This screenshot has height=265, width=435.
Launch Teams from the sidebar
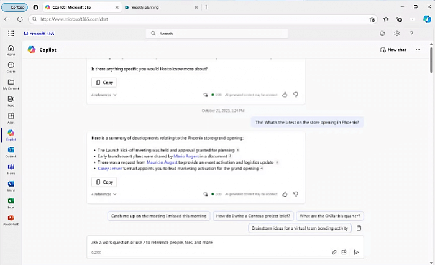[11, 169]
